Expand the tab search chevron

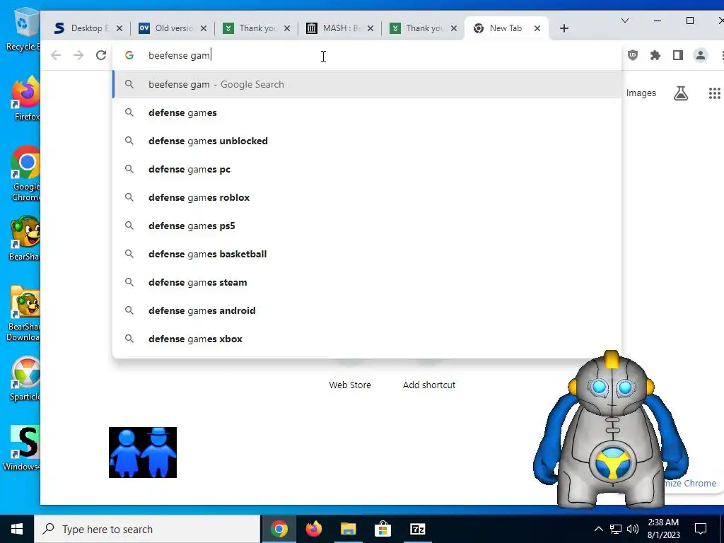pyautogui.click(x=625, y=21)
